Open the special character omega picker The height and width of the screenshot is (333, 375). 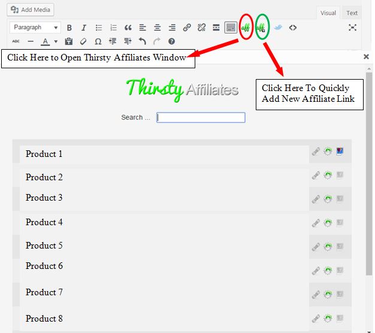click(x=98, y=41)
